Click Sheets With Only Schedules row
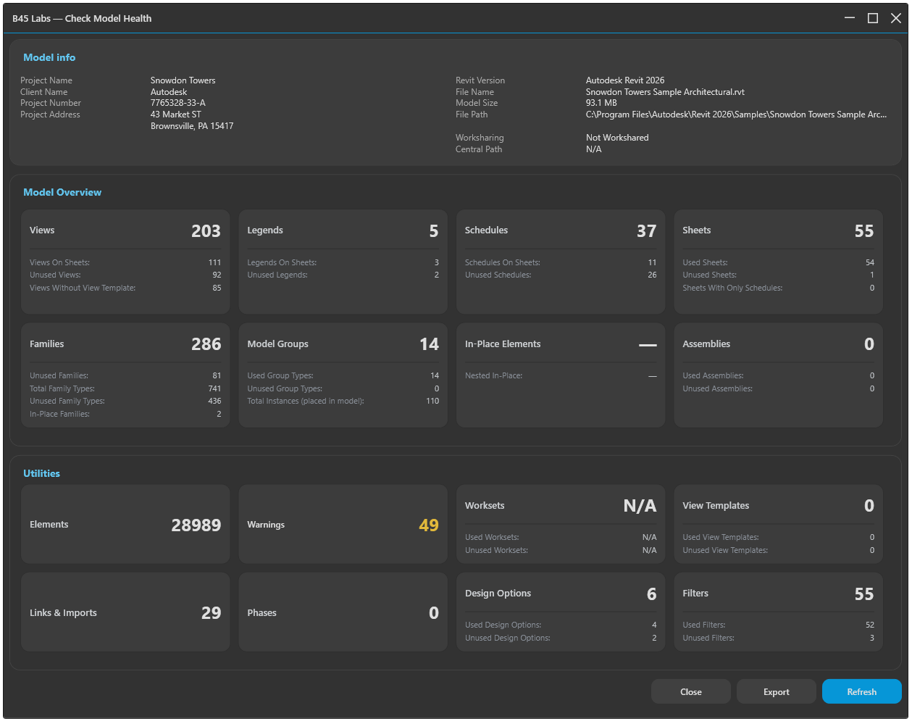The width and height of the screenshot is (912, 724). click(778, 288)
